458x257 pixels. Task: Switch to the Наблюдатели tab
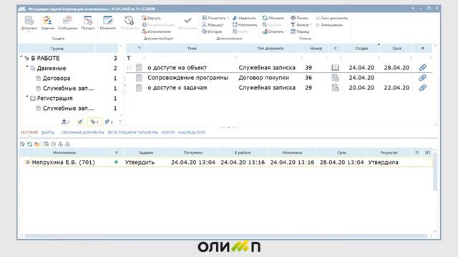pyautogui.click(x=192, y=132)
